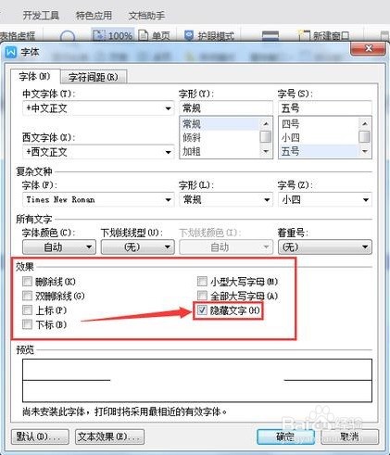Viewport: 390px width, 455px height.
Task: Switch to character spacing (字符间距) tab
Action: (94, 77)
